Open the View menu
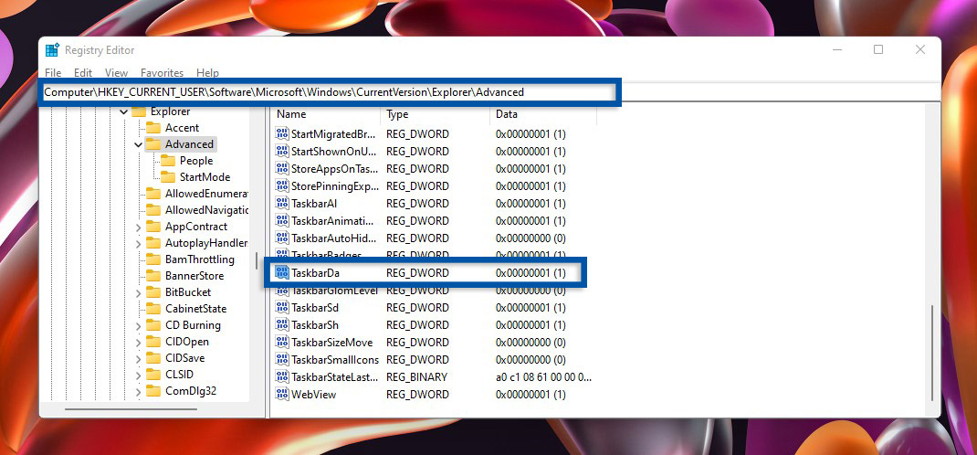 tap(117, 73)
